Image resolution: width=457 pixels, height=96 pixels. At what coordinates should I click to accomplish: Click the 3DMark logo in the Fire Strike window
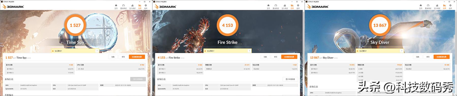click(x=165, y=7)
